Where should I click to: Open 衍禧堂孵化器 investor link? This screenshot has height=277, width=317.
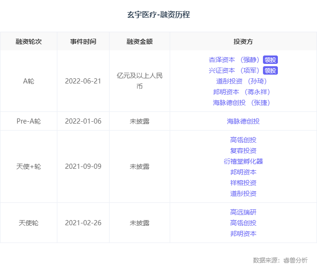click(x=243, y=161)
